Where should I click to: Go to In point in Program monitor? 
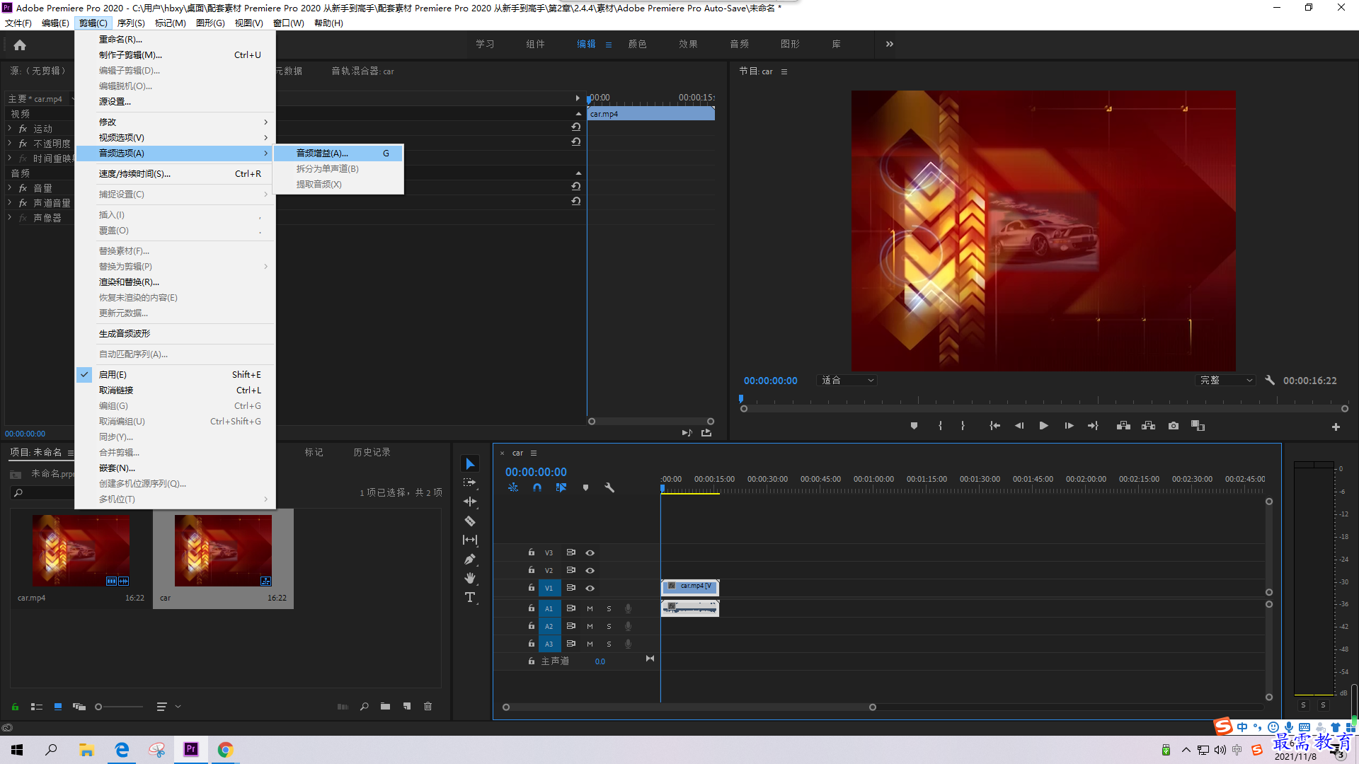(994, 426)
